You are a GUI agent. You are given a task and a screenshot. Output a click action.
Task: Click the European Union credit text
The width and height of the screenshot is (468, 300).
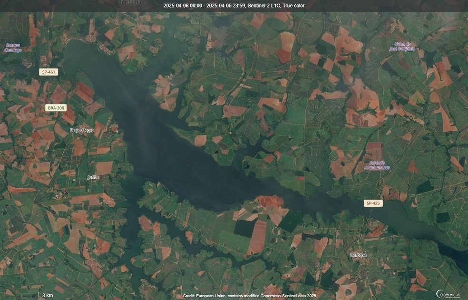(250, 296)
